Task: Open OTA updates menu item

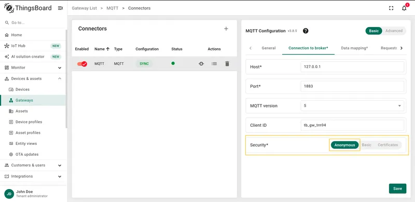Action: pos(33,155)
